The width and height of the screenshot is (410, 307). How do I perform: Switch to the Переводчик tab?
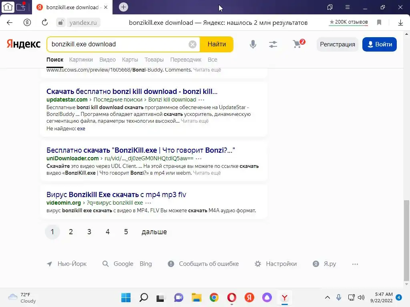click(186, 60)
